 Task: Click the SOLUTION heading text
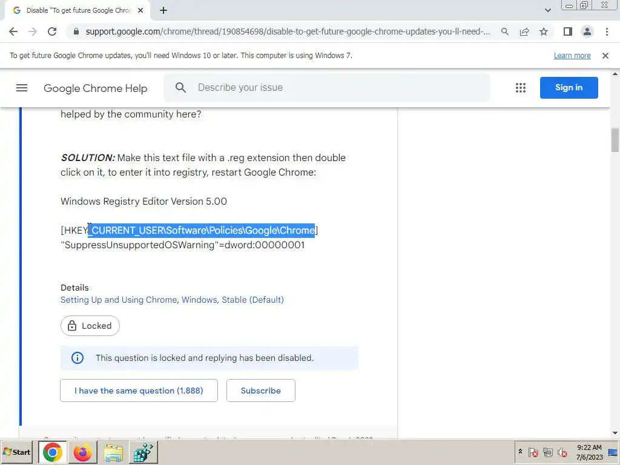click(x=88, y=158)
